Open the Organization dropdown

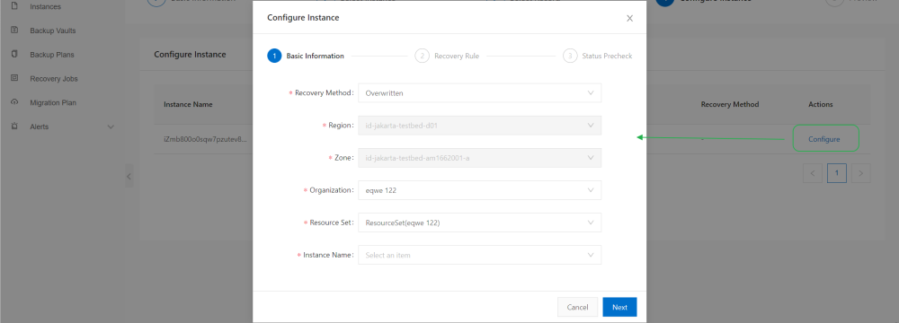479,190
